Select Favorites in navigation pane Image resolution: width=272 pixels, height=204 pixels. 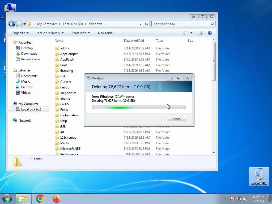point(25,42)
